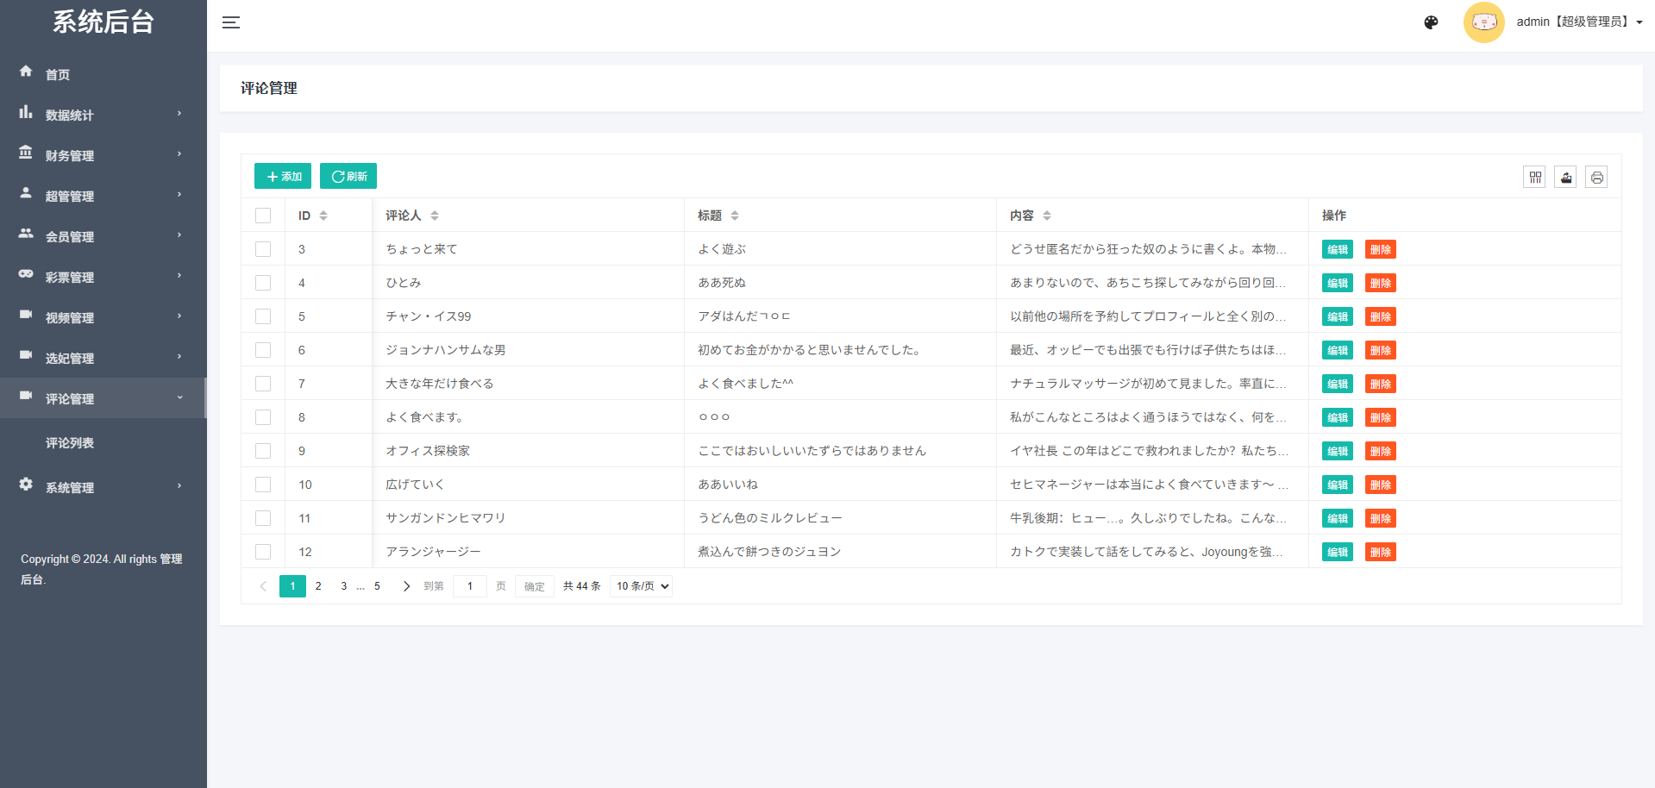
Task: Open the 10 条/页 page size dropdown
Action: [x=641, y=586]
